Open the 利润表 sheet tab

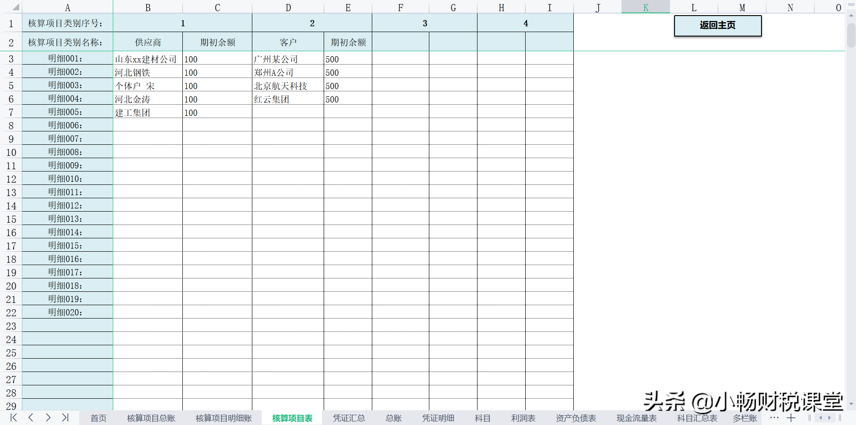pyautogui.click(x=523, y=418)
